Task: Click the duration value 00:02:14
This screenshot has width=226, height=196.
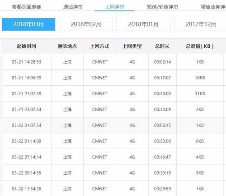Action: point(162,62)
